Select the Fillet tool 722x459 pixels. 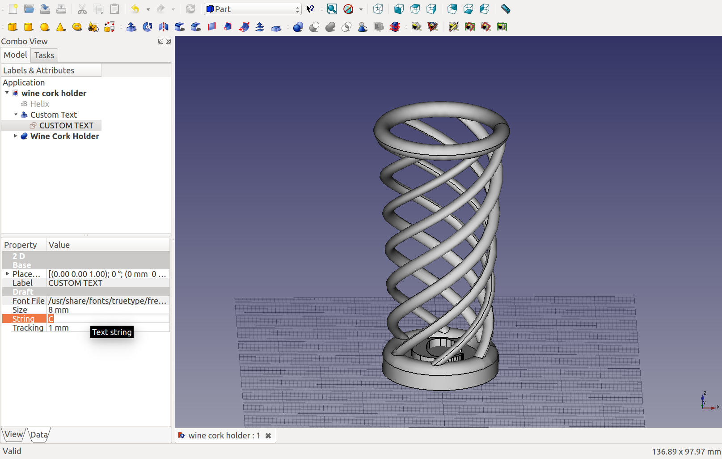[180, 27]
